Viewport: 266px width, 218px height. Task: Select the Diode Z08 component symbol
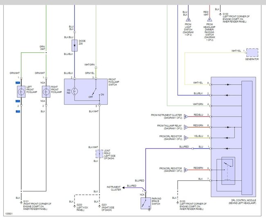74,45
